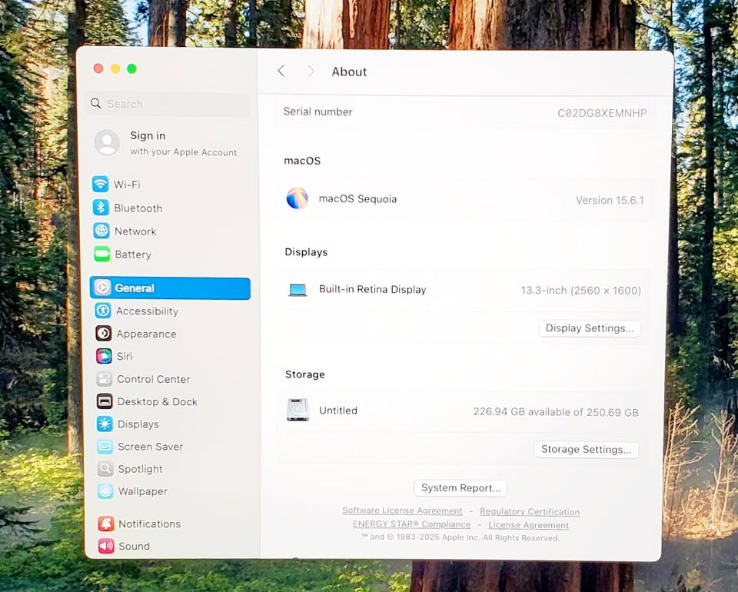Select the Network globe icon
Image resolution: width=738 pixels, height=592 pixels.
(101, 231)
